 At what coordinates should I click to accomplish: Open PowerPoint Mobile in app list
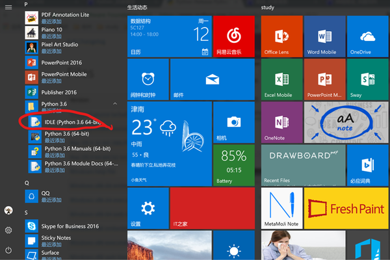72,77
